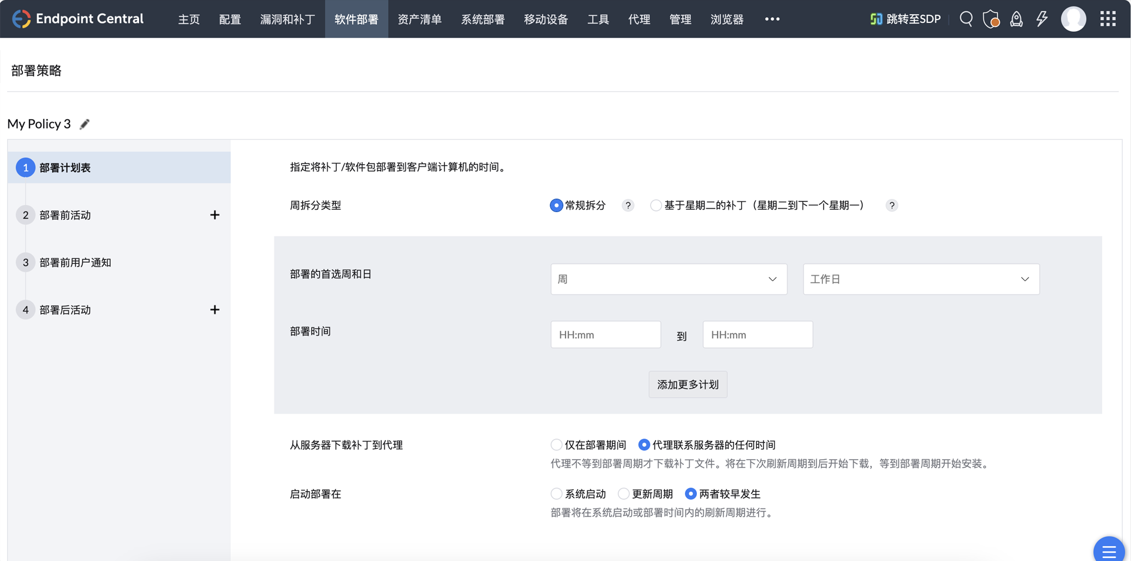Expand 部署前活动 with the plus icon
This screenshot has height=561, width=1131.
[x=214, y=215]
